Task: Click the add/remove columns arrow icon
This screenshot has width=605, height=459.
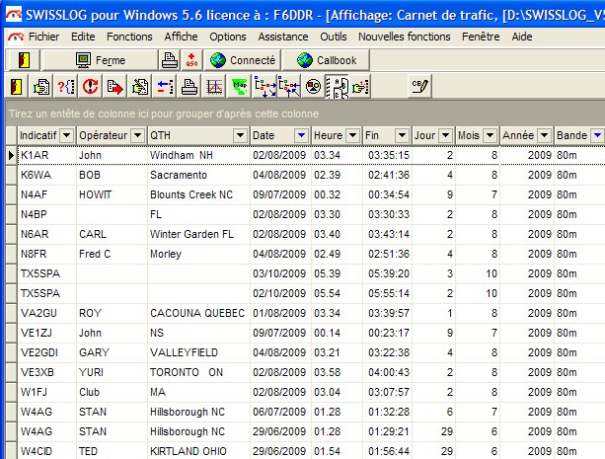Action: click(165, 87)
